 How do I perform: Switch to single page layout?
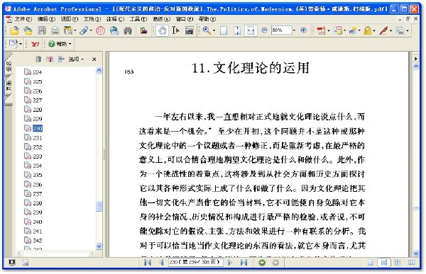371,263
